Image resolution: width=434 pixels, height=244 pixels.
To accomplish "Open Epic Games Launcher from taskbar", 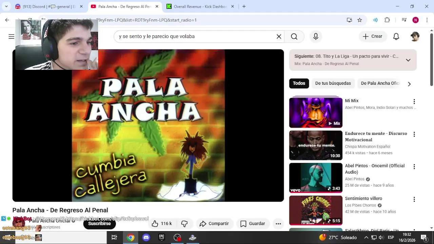I will (162, 238).
